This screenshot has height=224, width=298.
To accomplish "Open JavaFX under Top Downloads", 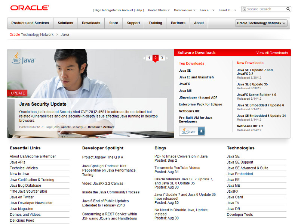I will click(184, 84).
